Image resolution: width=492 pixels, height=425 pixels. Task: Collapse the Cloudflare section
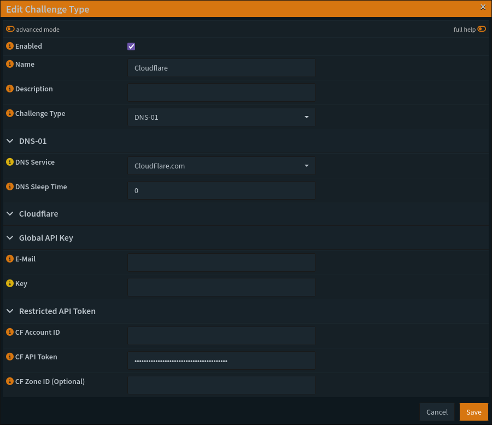[10, 213]
